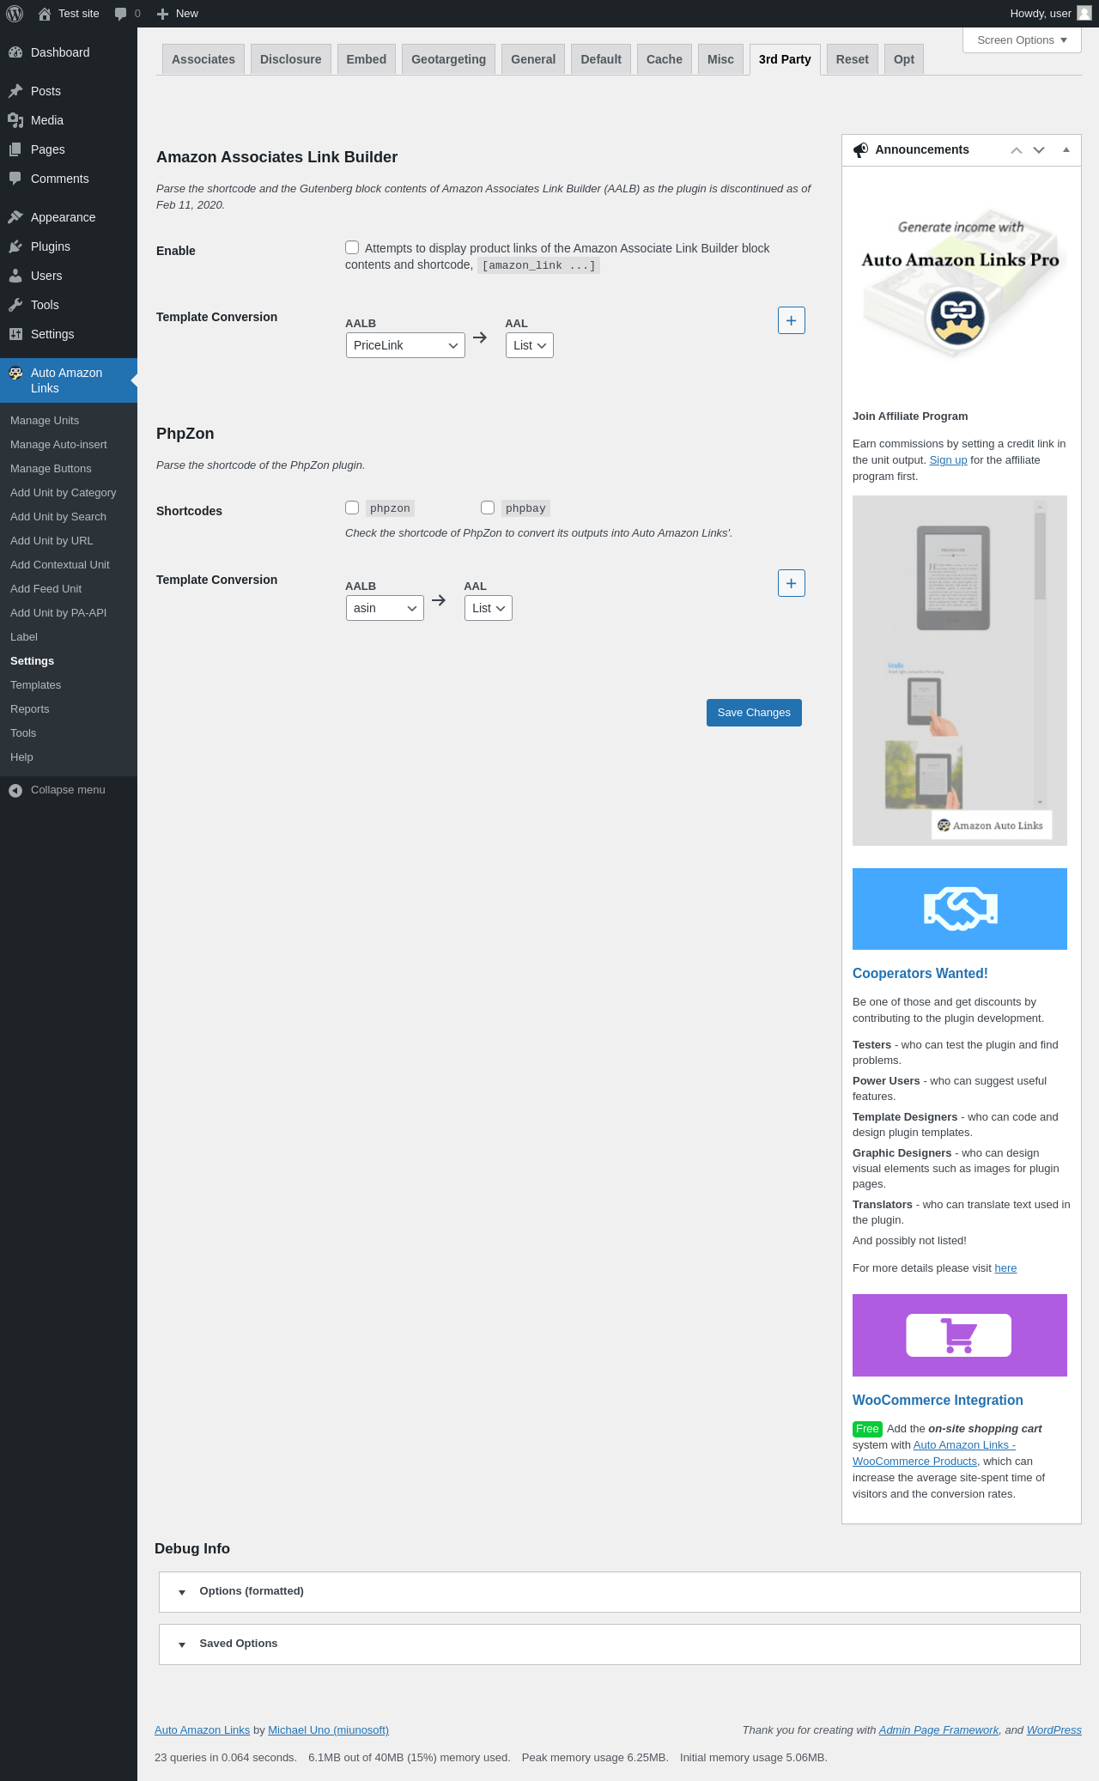Screen dimensions: 1099x1781
Task: Open the Michael Uno (miunosoft) link
Action: [329, 1730]
